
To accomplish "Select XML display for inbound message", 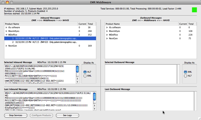I will tap(85, 76).
